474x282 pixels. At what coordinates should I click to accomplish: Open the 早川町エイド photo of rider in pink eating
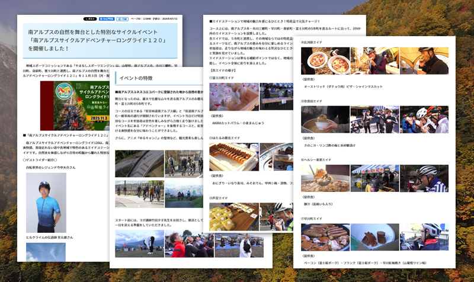pyautogui.click(x=424, y=237)
